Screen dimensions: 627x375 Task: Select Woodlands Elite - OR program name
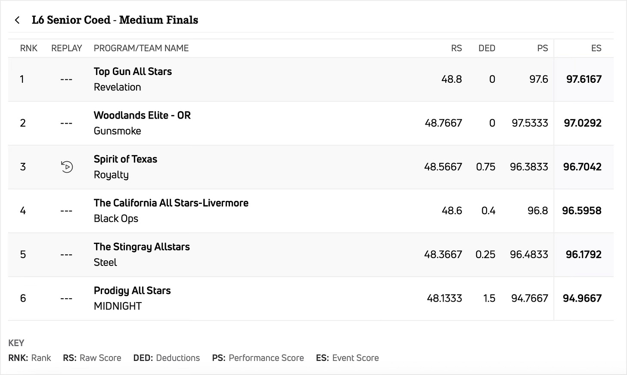[142, 116]
